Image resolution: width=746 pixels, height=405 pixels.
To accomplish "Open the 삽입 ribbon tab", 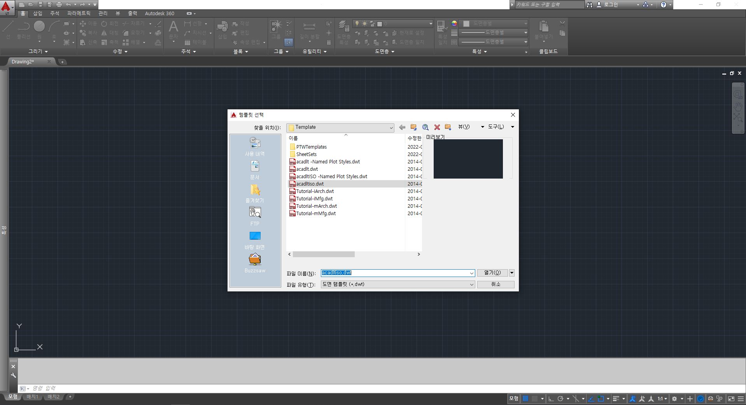I will coord(38,13).
